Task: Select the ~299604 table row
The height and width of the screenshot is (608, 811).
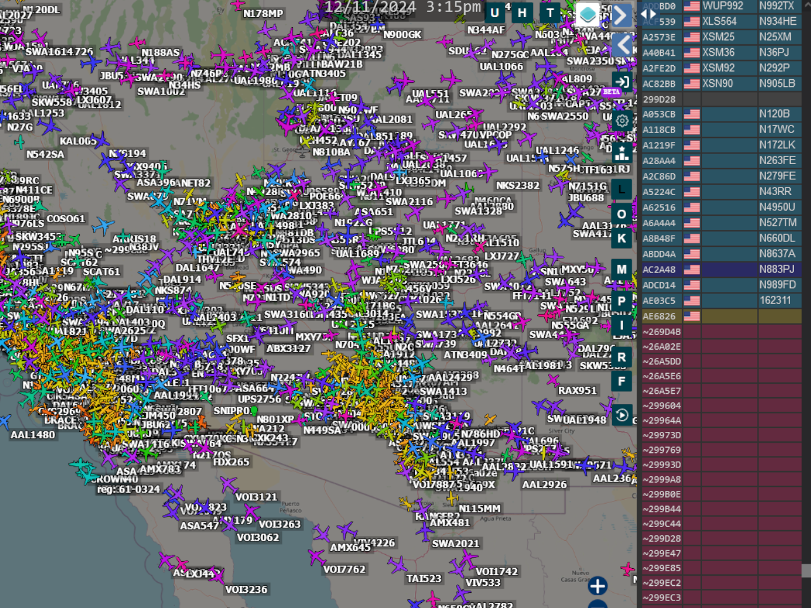Action: pyautogui.click(x=722, y=405)
